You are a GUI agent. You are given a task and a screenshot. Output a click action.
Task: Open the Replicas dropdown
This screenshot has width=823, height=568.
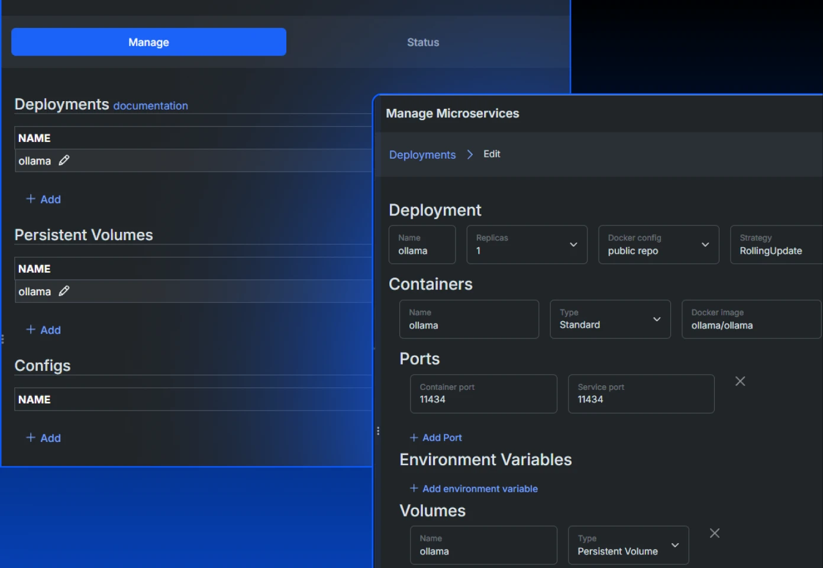527,244
